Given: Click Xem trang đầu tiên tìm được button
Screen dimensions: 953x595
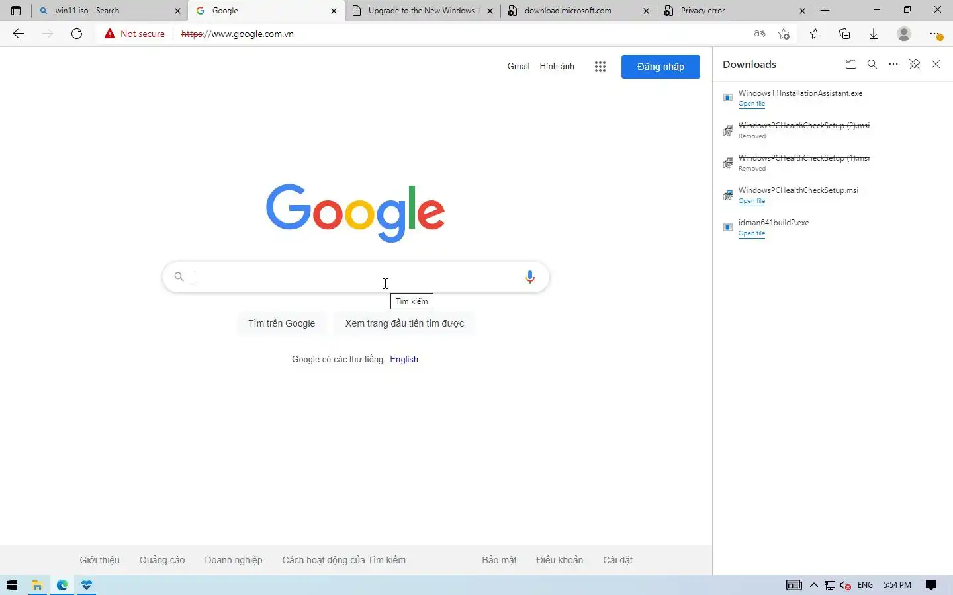Looking at the screenshot, I should click(404, 323).
